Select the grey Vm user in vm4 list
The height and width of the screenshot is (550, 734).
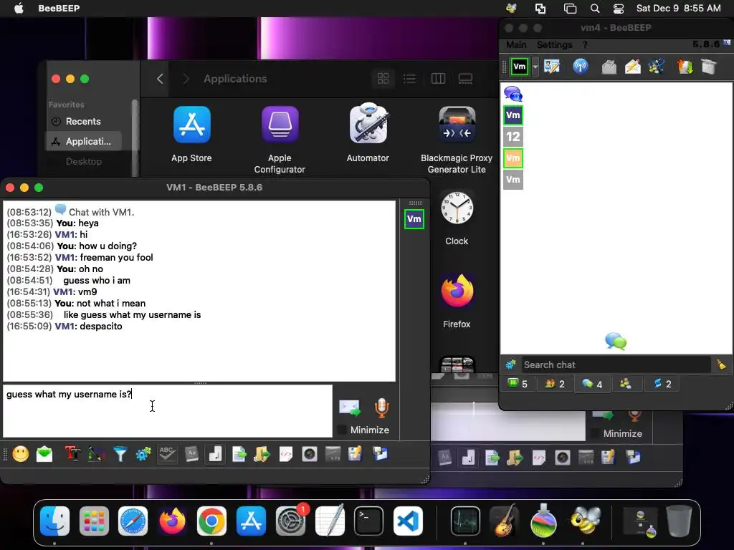[513, 180]
